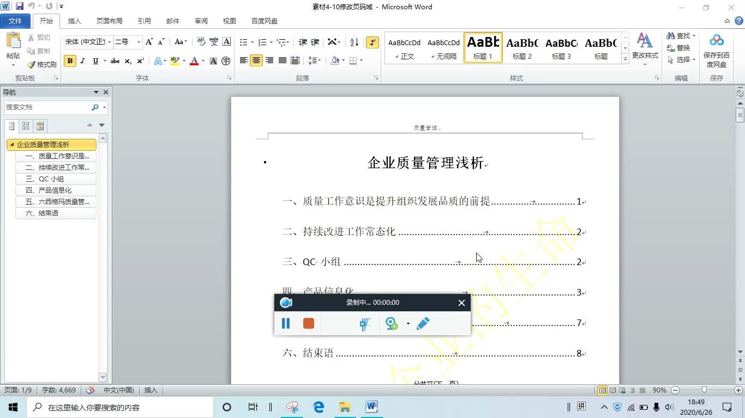Viewport: 745px width, 418px height.
Task: Show page thumbnails in the navigation pane
Action: click(x=26, y=126)
